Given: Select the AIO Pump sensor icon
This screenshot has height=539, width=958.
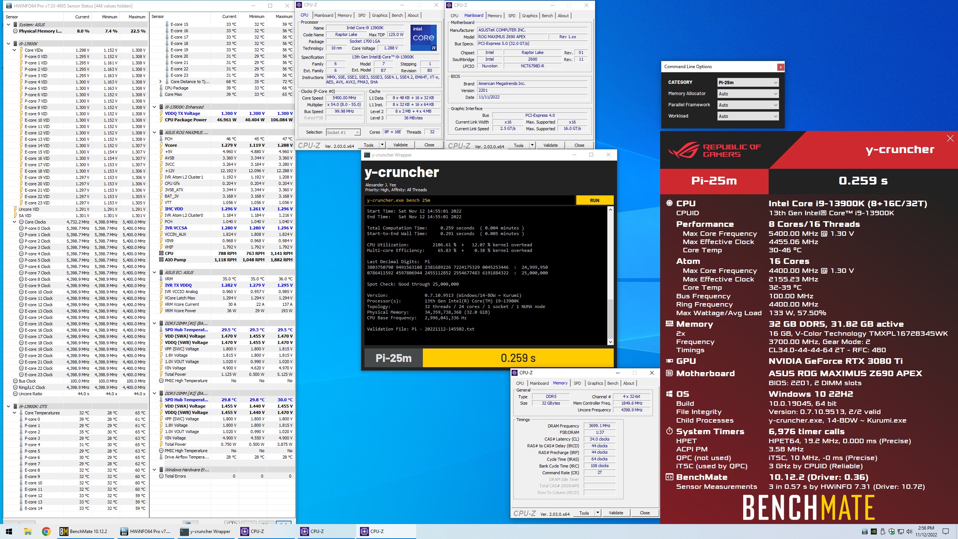Looking at the screenshot, I should click(161, 260).
